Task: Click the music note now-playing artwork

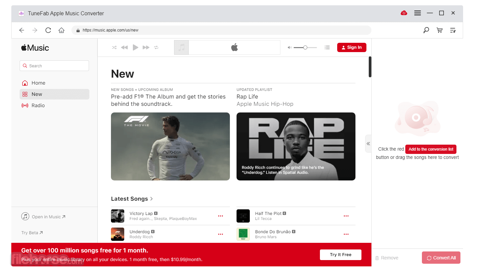Action: pyautogui.click(x=181, y=47)
